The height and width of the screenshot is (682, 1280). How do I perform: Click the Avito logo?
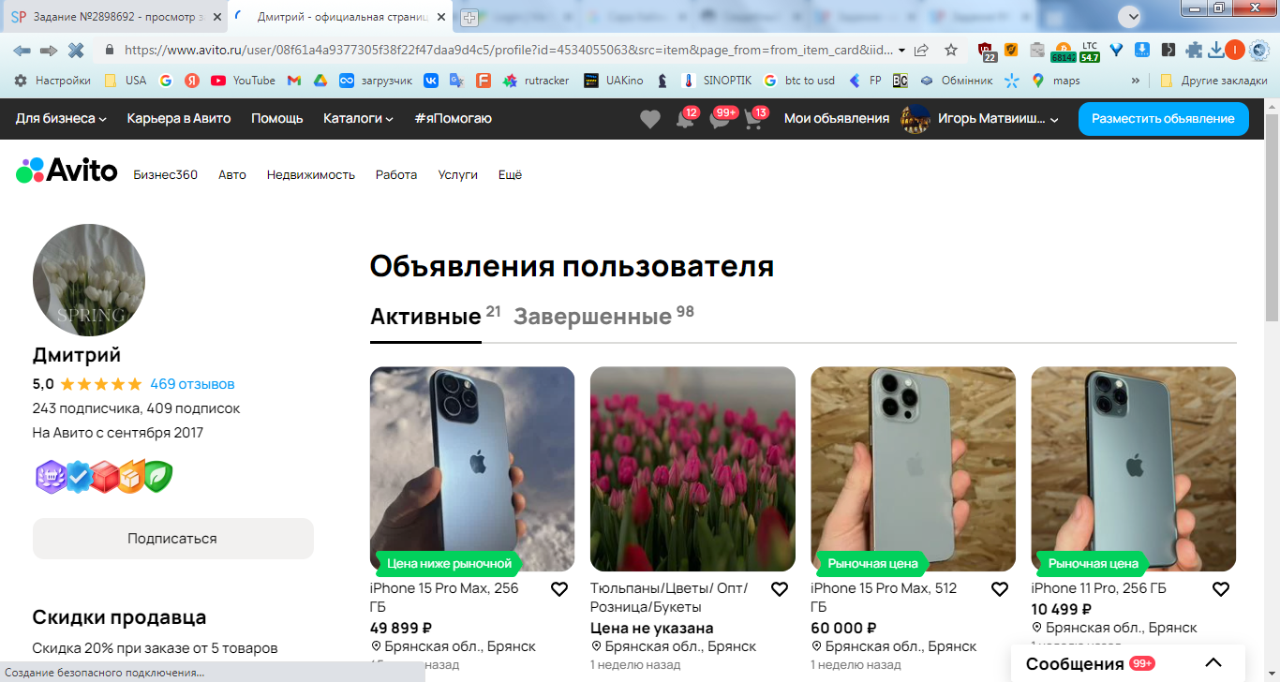pos(67,170)
